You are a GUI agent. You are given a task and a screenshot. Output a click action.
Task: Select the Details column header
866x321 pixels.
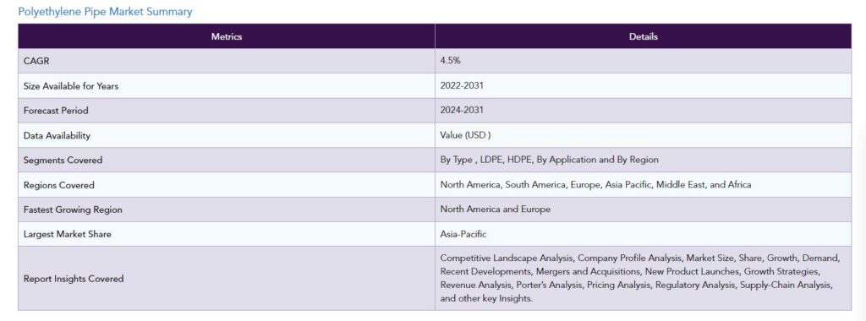[644, 36]
